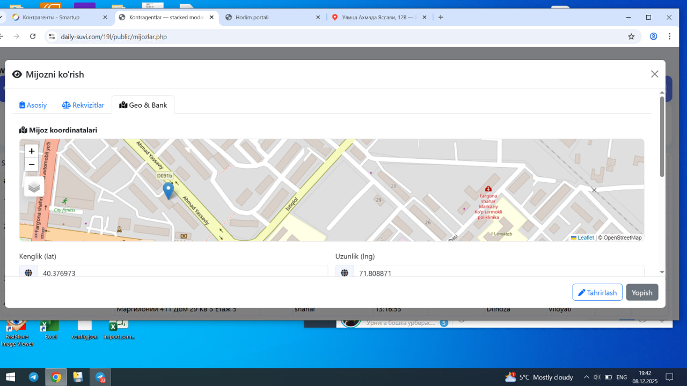This screenshot has height=386, width=687.
Task: Click the green running figure map icon
Action: pos(65,202)
